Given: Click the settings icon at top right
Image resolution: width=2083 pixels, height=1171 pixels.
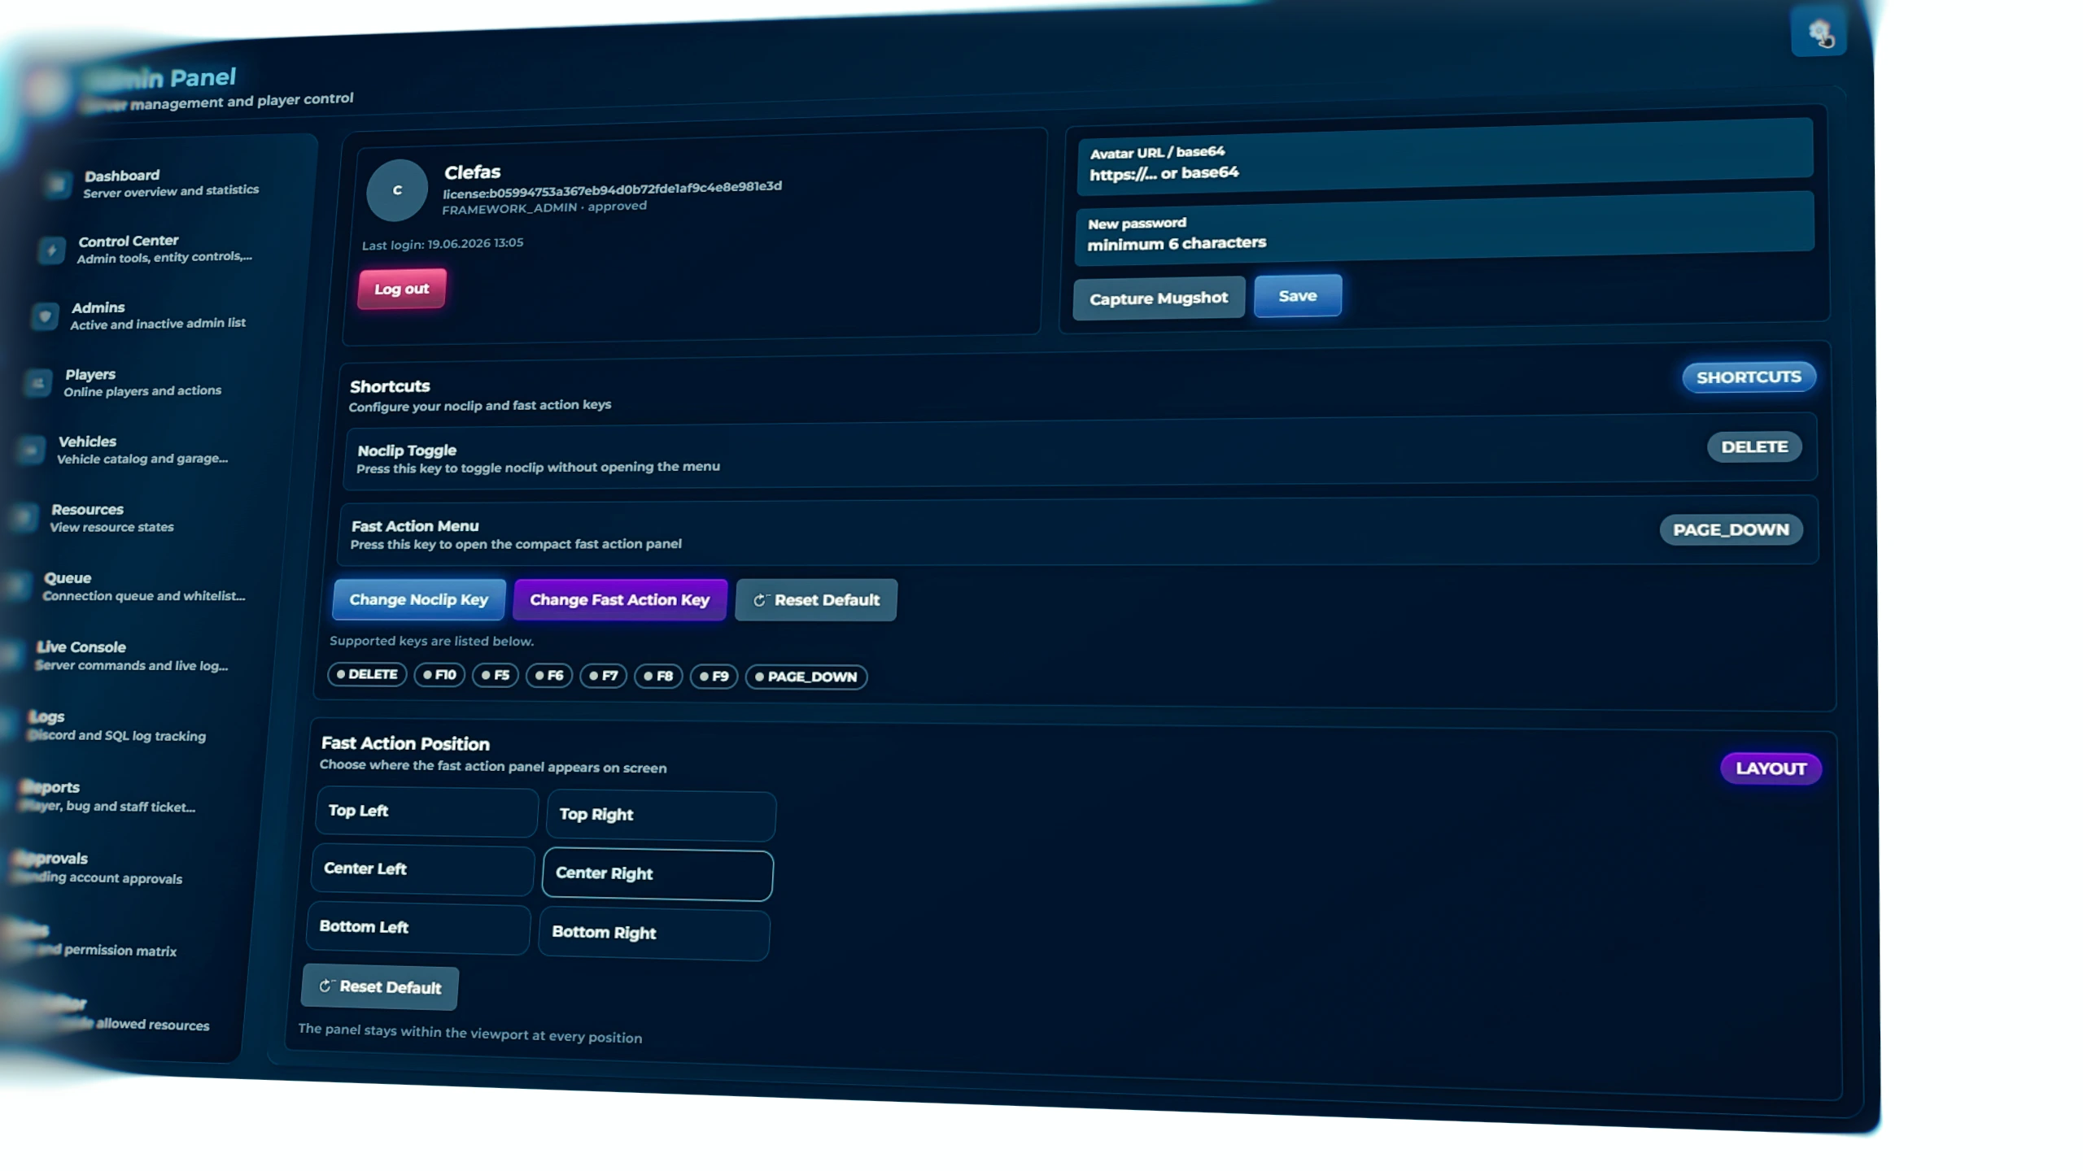Looking at the screenshot, I should [x=1819, y=33].
